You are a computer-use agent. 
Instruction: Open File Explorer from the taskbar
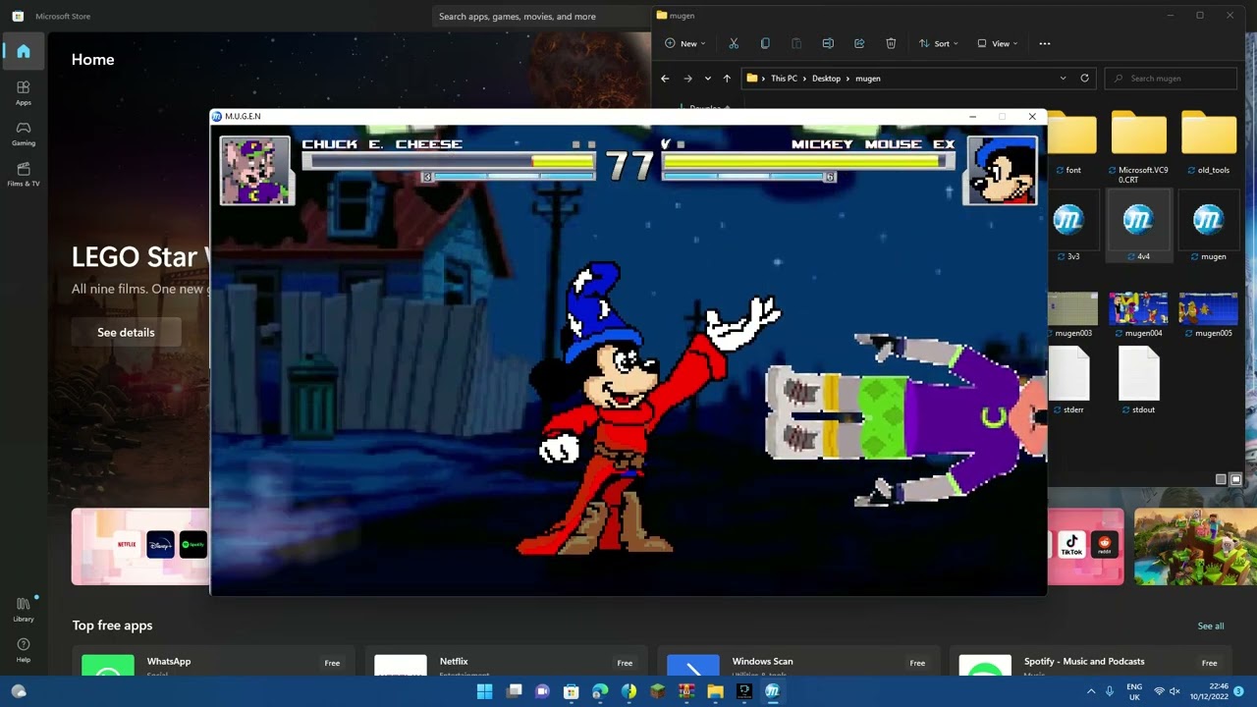tap(715, 691)
